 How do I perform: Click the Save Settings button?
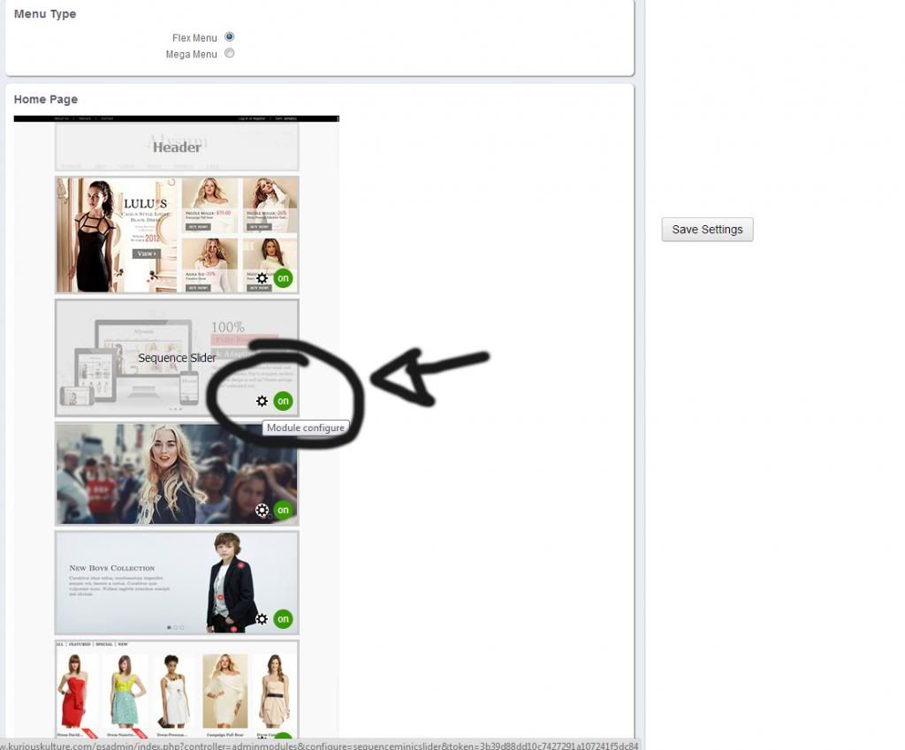(707, 230)
